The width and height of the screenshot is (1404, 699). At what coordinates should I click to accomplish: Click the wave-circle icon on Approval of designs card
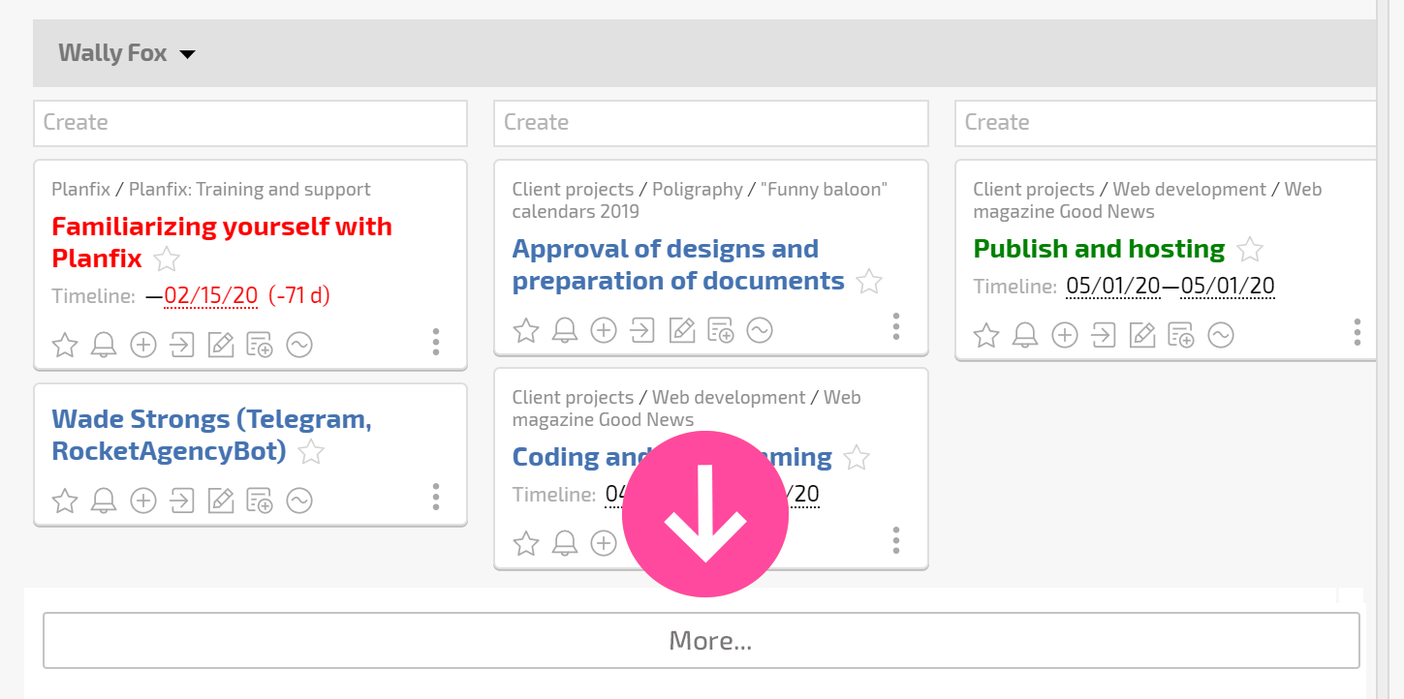760,330
